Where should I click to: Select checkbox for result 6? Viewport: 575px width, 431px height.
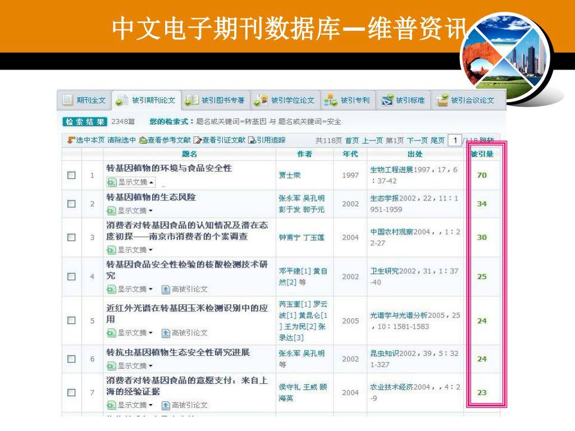(x=71, y=359)
